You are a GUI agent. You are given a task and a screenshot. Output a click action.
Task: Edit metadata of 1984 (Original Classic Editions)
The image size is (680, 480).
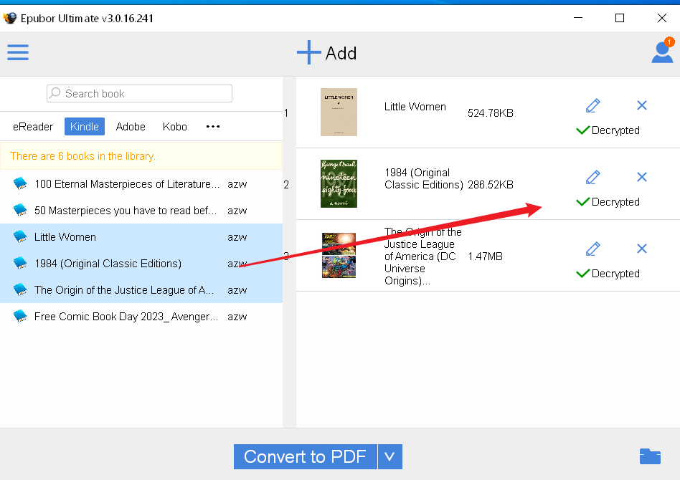(x=592, y=177)
